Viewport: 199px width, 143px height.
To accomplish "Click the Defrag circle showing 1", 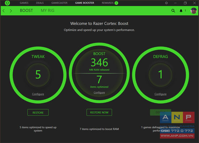I will pyautogui.click(x=160, y=75).
